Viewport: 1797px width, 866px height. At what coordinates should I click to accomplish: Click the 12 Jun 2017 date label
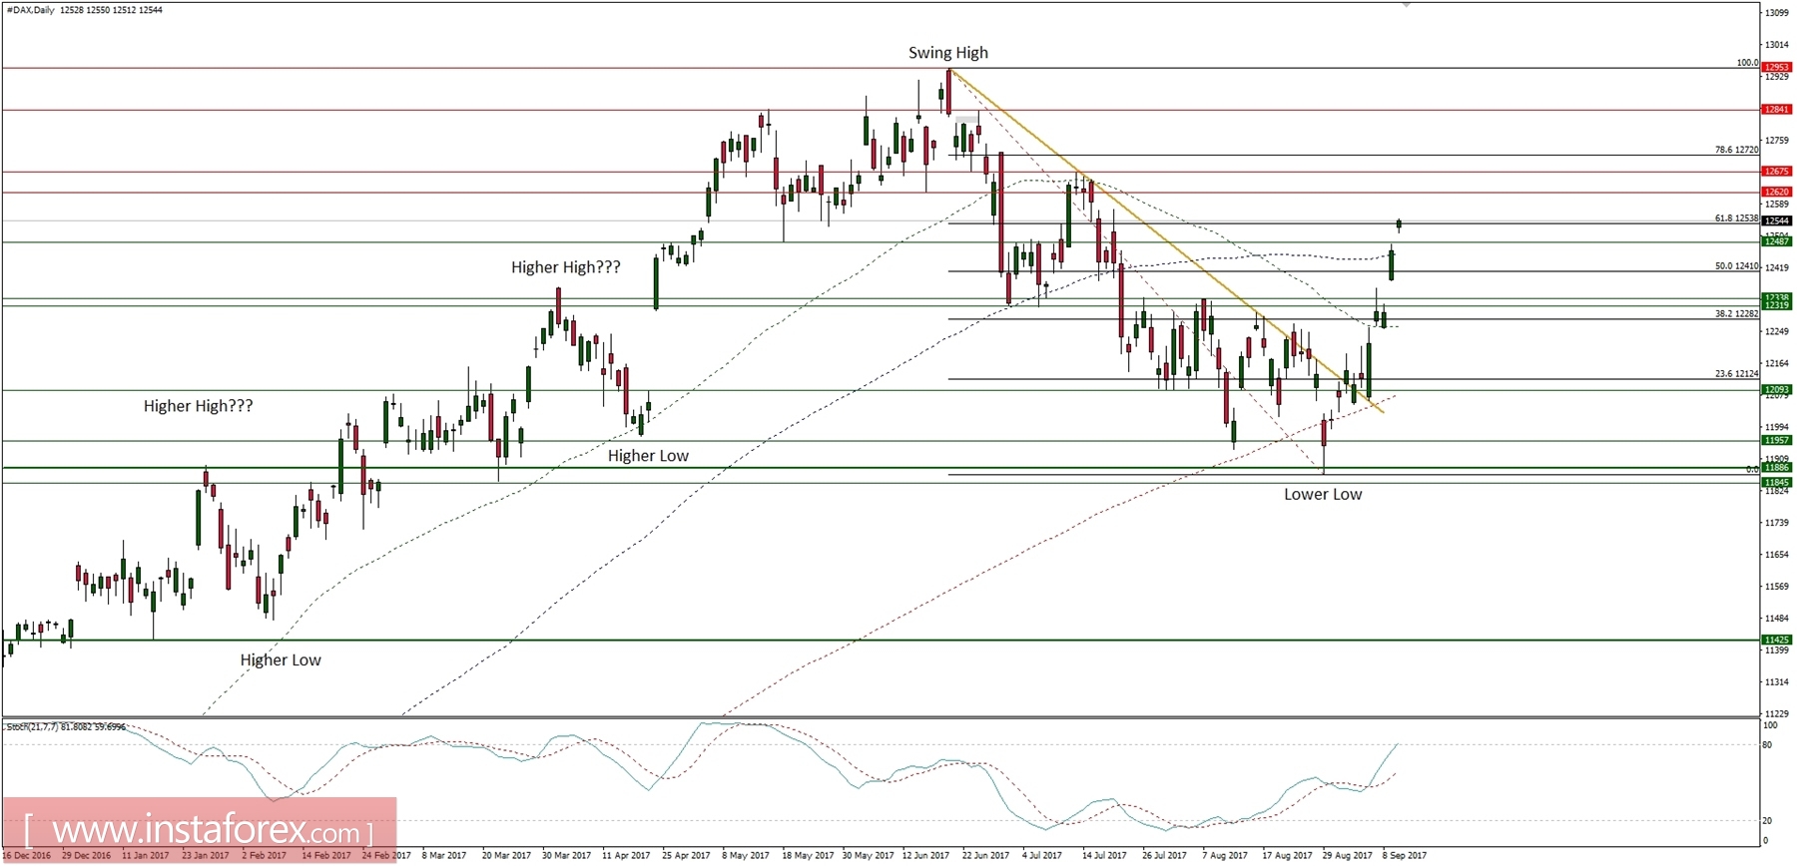click(x=925, y=855)
